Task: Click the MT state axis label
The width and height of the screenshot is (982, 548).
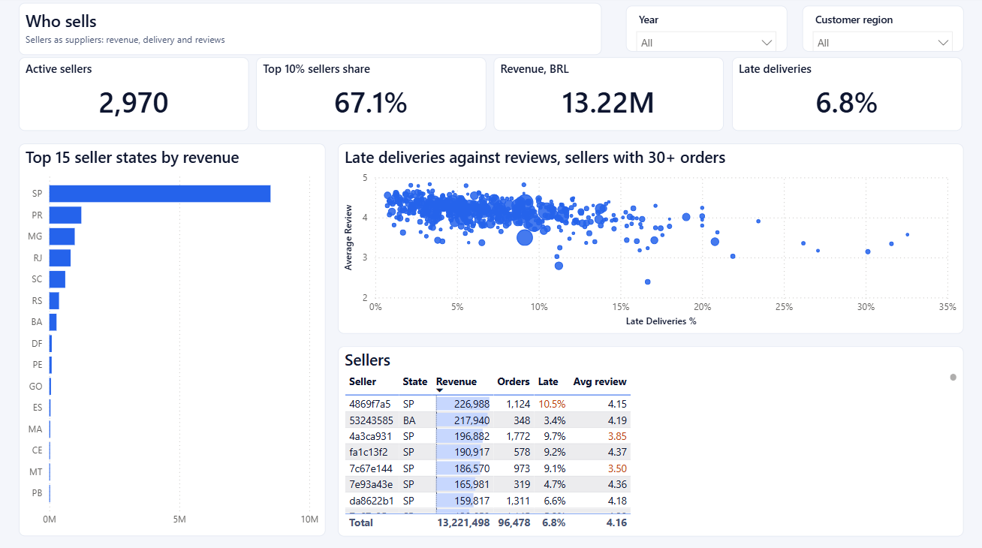Action: click(x=37, y=472)
